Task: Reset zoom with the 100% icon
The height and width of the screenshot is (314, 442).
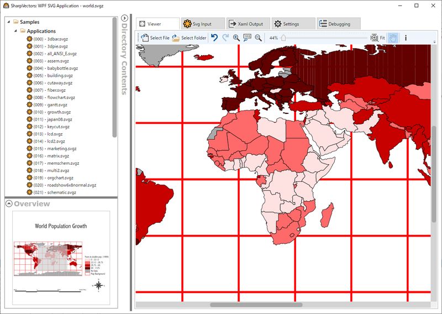Action: [247, 38]
